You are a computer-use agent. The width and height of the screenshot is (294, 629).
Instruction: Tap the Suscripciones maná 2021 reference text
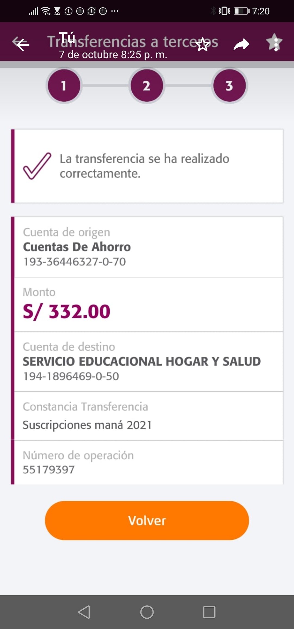click(87, 425)
